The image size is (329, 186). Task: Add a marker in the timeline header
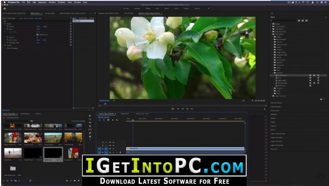[x=113, y=120]
